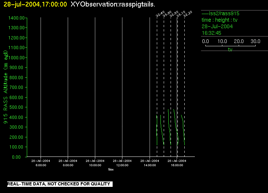Click the legend date 28-Jul-2004

[217, 26]
